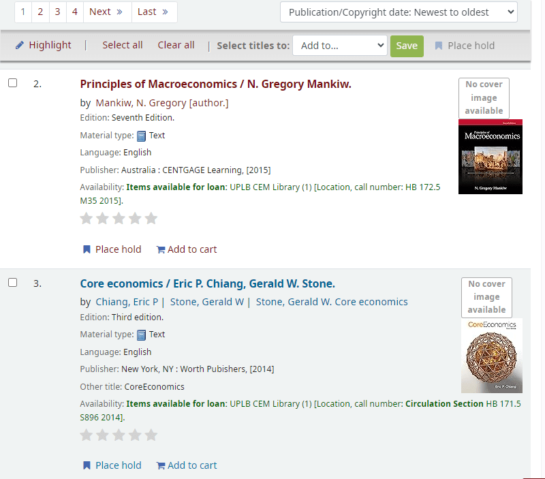The height and width of the screenshot is (479, 545).
Task: Open the sort by publication date dropdown
Action: pyautogui.click(x=399, y=12)
